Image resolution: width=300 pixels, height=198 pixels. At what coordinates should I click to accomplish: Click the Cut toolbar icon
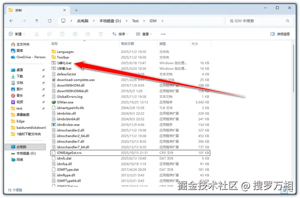tap(36, 34)
